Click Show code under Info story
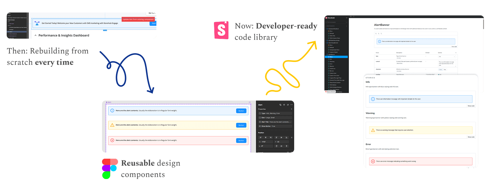Viewport: 493px width, 186px height. [471, 106]
